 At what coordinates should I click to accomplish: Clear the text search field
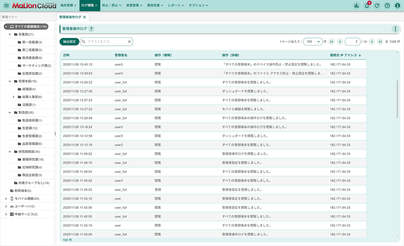coord(129,42)
